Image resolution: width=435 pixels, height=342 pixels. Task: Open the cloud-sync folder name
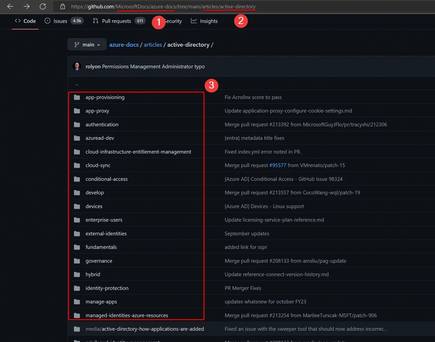[x=98, y=166]
